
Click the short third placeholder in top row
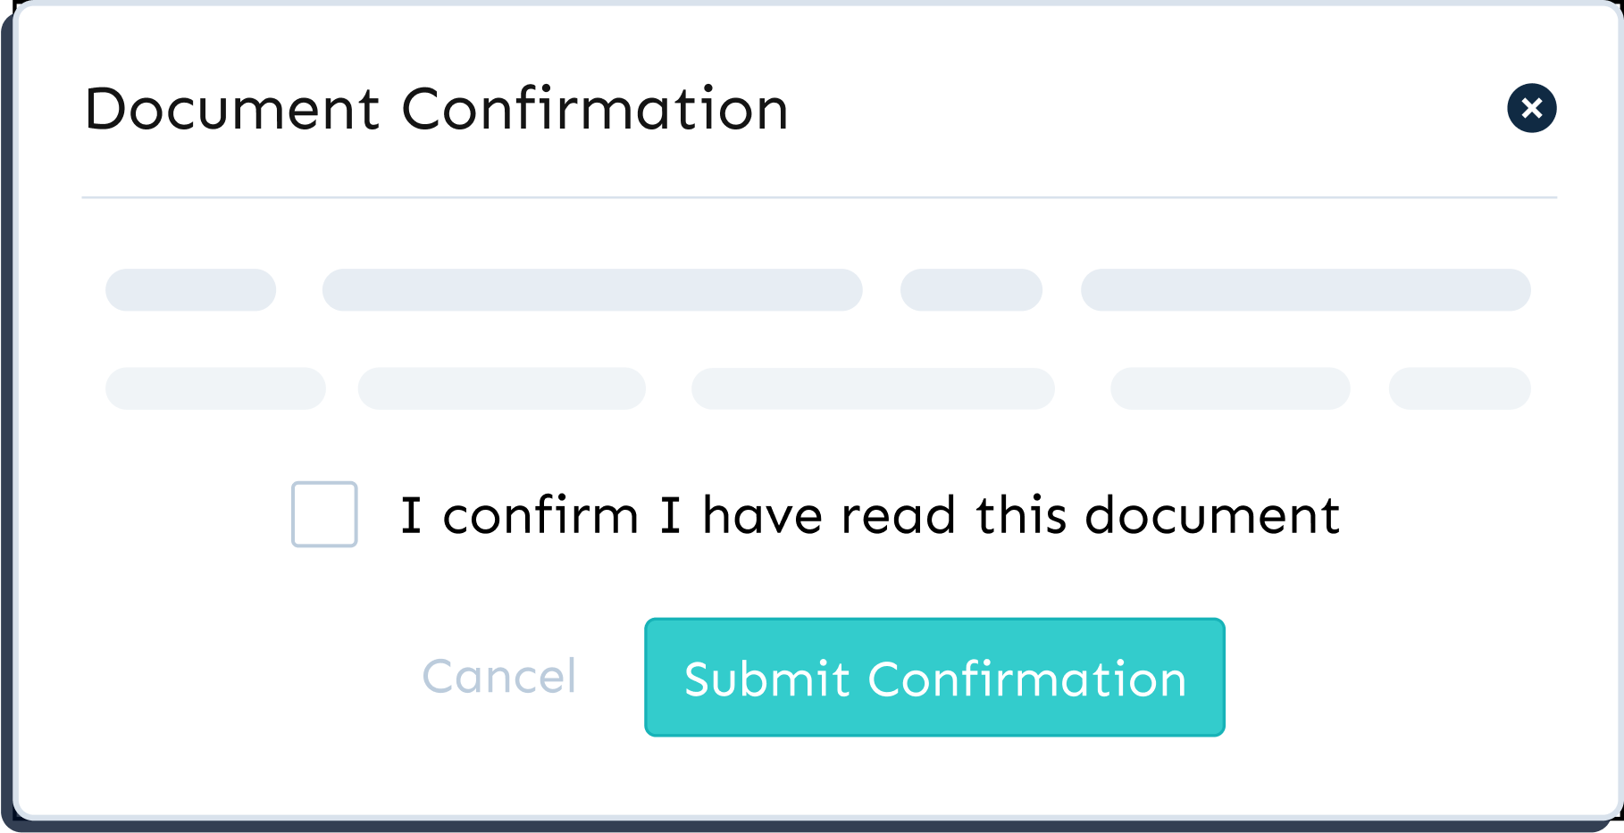click(x=971, y=289)
